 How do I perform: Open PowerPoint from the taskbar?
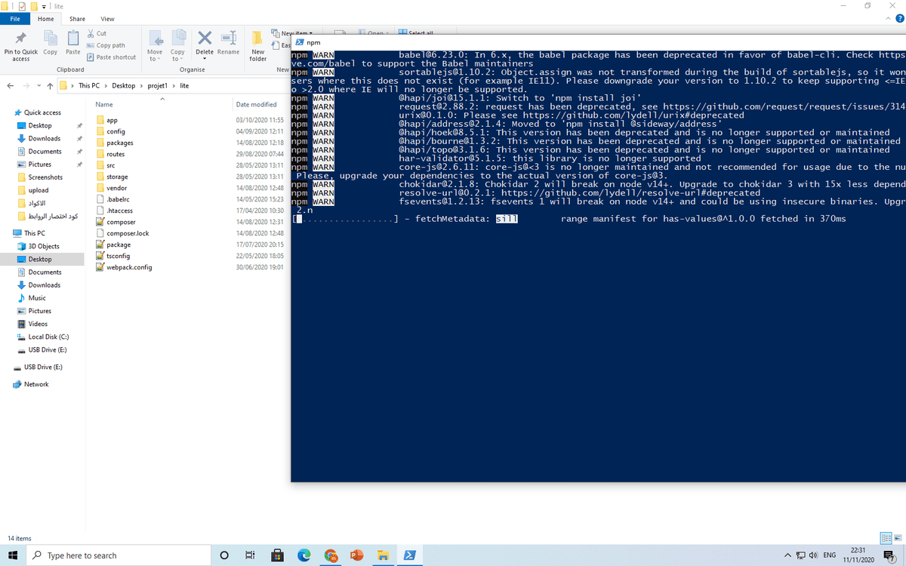coord(357,555)
